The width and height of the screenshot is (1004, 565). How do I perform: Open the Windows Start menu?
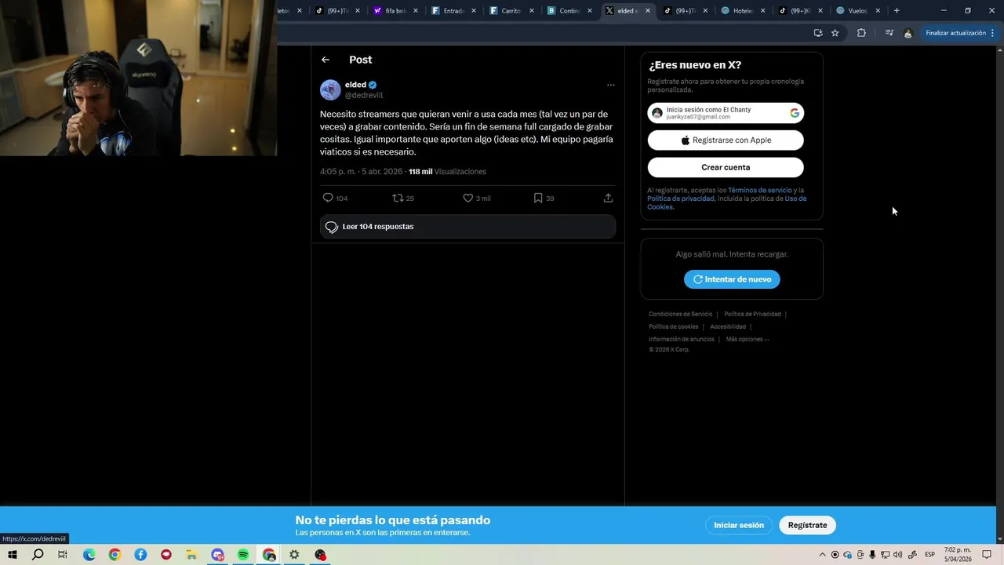tap(12, 555)
